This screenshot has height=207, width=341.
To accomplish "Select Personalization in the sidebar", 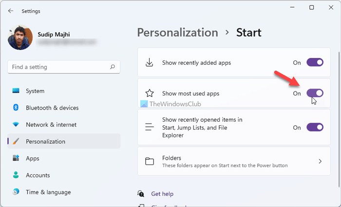I will pos(45,142).
